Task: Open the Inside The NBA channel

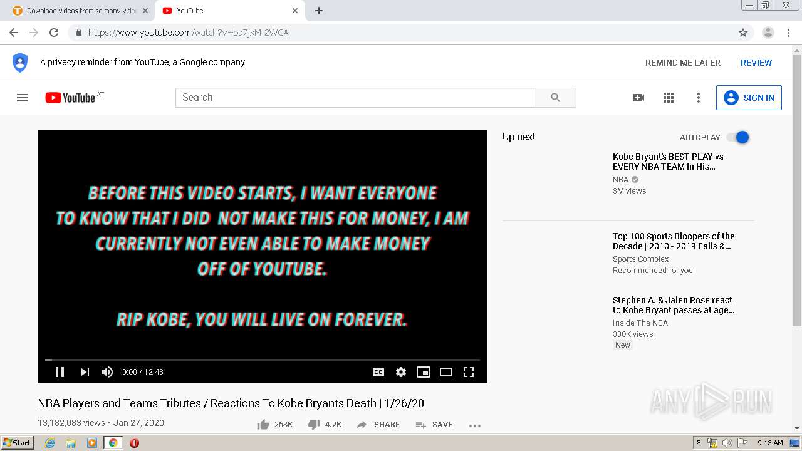Action: coord(640,323)
